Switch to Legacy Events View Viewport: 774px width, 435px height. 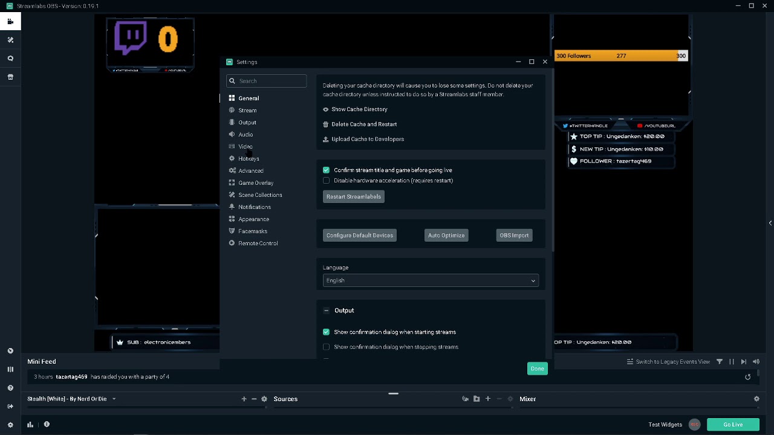tap(668, 362)
